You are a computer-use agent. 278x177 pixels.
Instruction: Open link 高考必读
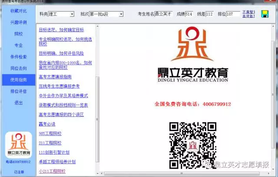[x=47, y=124]
